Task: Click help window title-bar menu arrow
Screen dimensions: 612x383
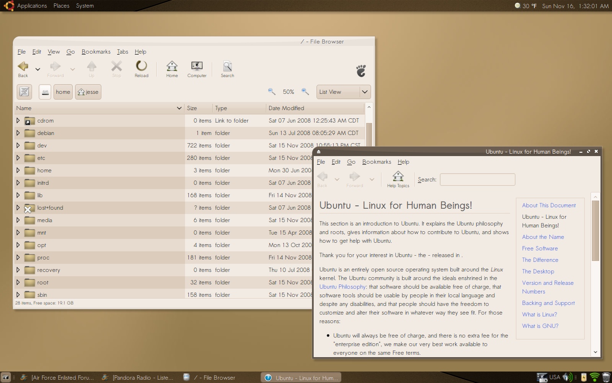Action: (318, 152)
